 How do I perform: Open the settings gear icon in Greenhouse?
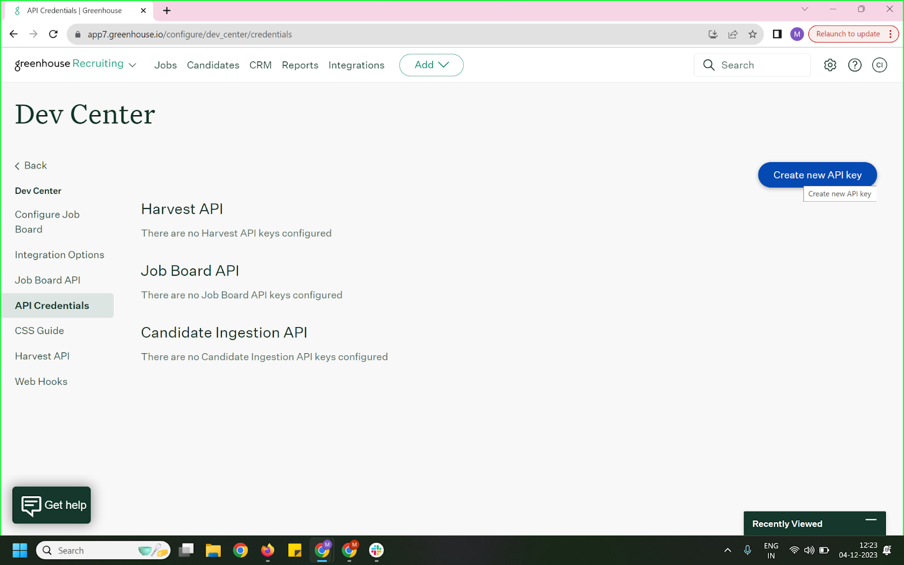pyautogui.click(x=830, y=65)
